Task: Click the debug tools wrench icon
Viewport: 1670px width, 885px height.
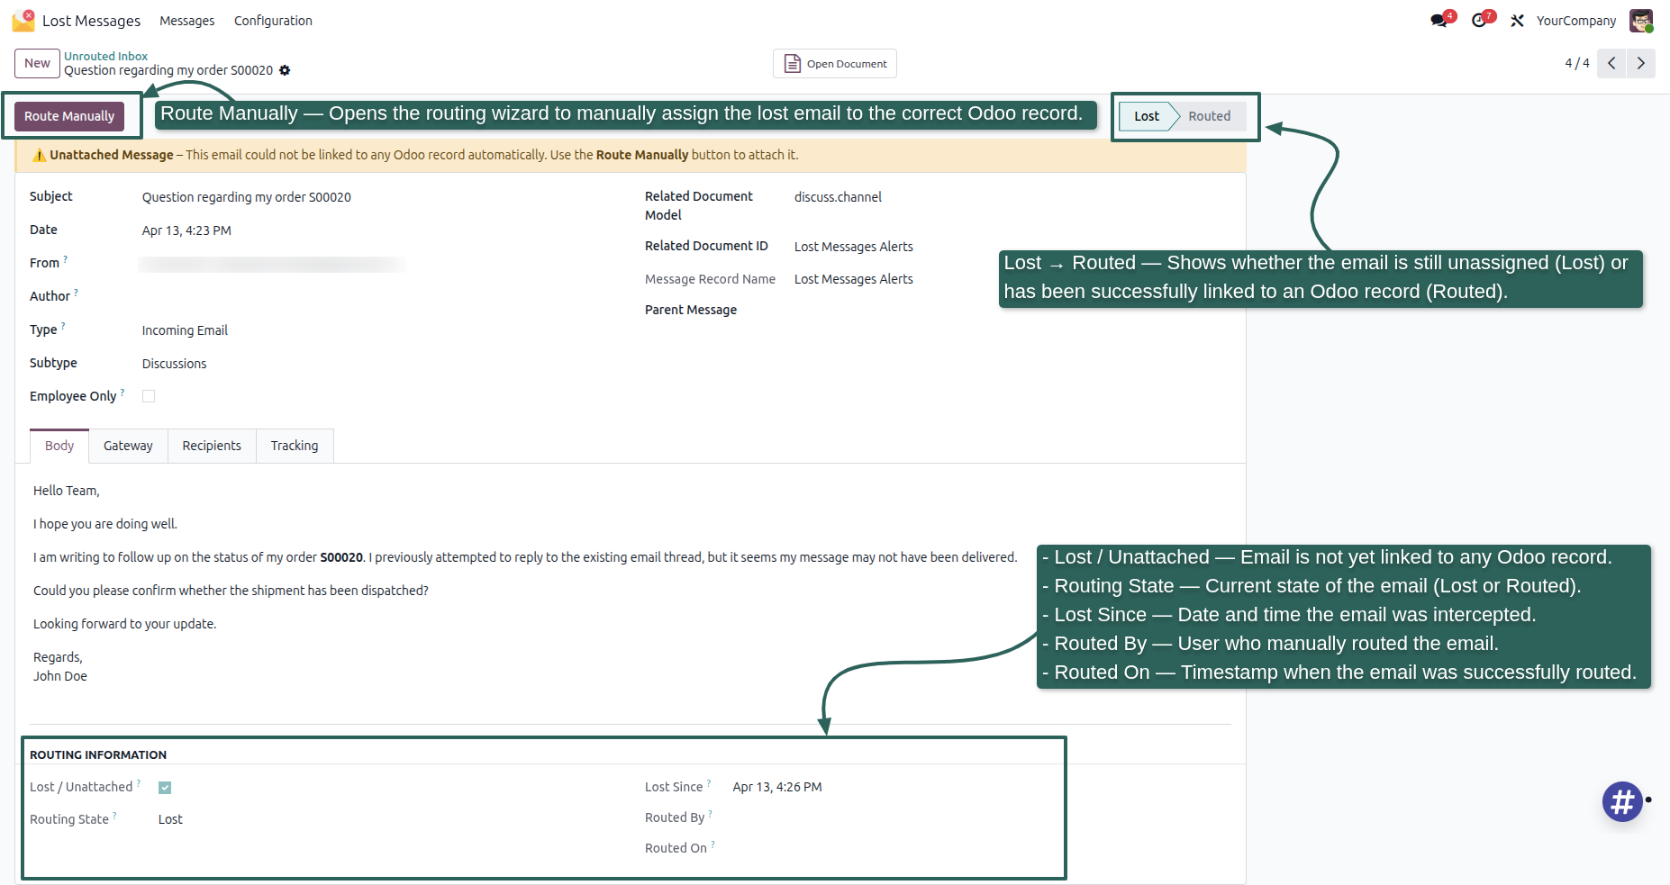Action: tap(1518, 21)
